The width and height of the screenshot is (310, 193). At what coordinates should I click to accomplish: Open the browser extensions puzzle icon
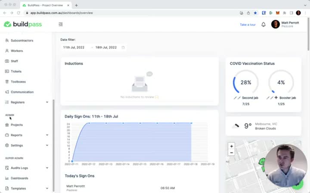[x=284, y=13]
